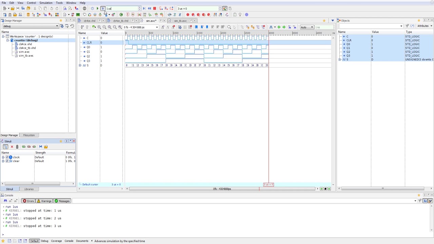434x244 pixels.
Task: Open the Console history dropdown arrow
Action: coord(415,201)
